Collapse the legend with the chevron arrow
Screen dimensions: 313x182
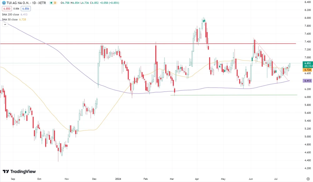point(5,24)
